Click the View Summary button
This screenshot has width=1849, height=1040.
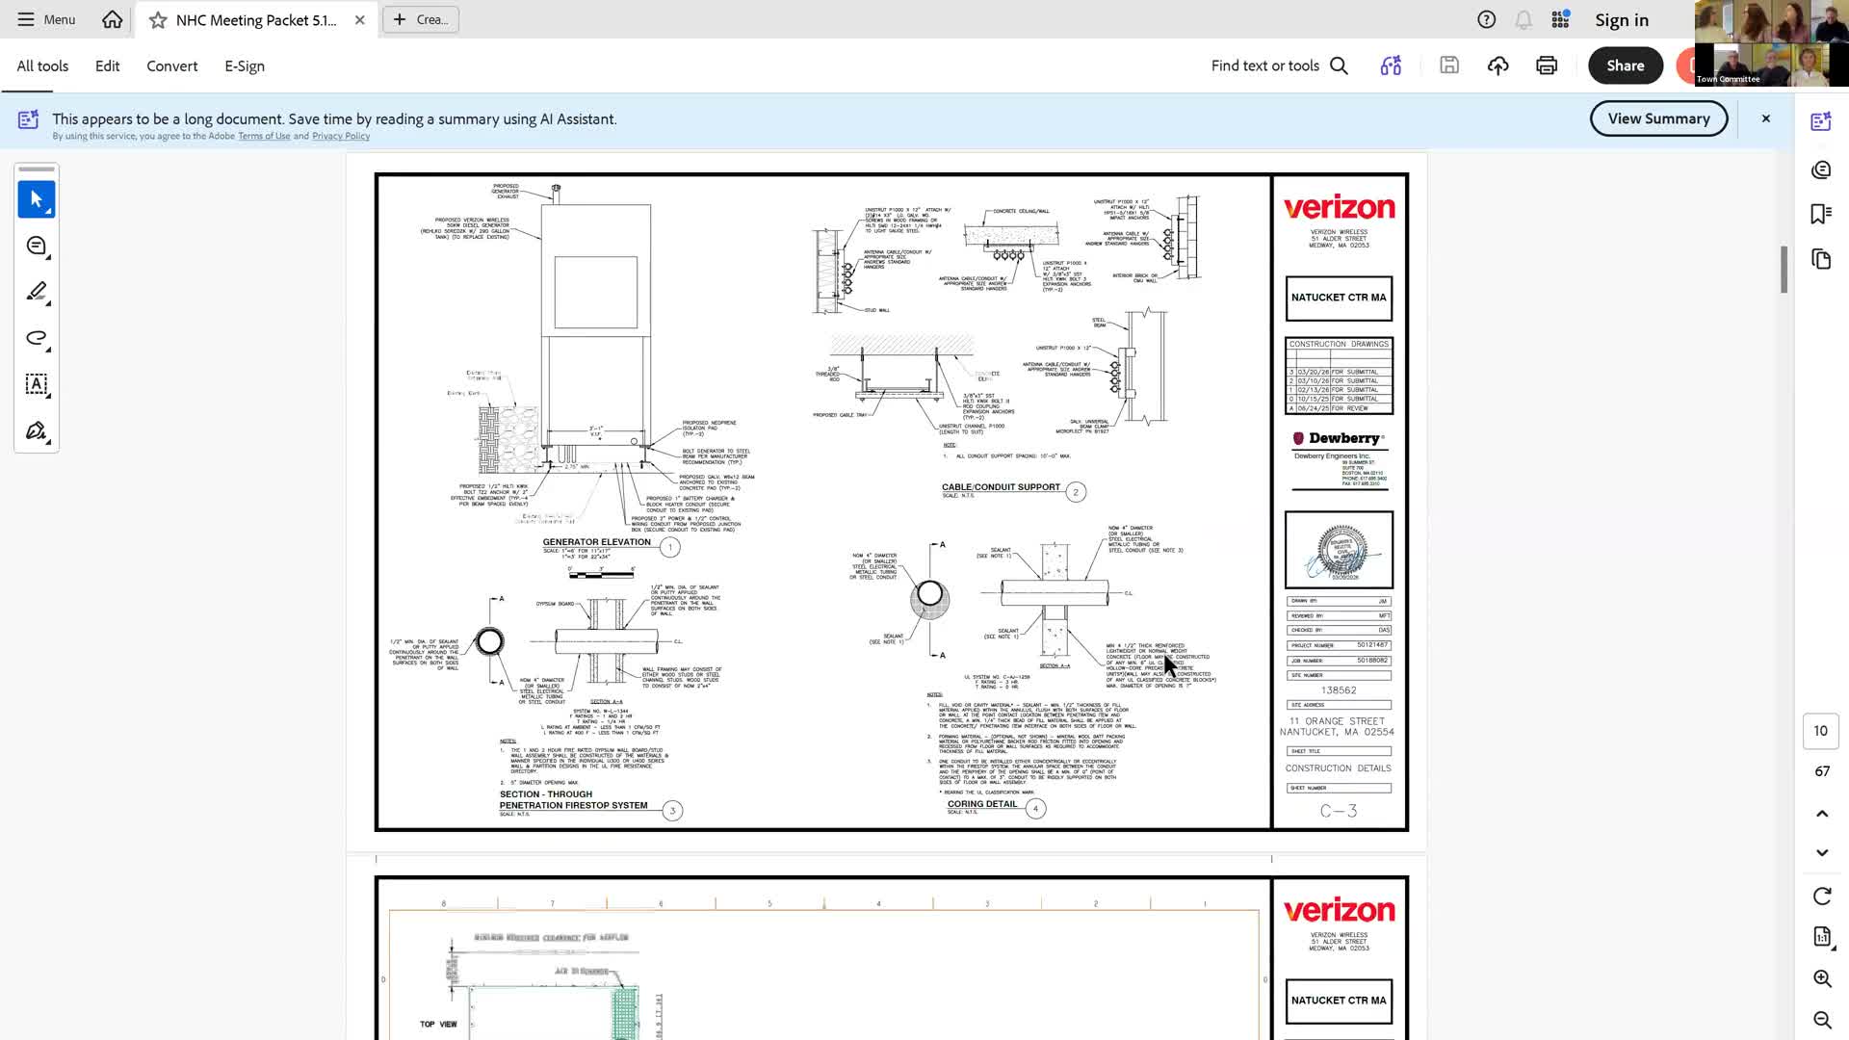click(1658, 118)
